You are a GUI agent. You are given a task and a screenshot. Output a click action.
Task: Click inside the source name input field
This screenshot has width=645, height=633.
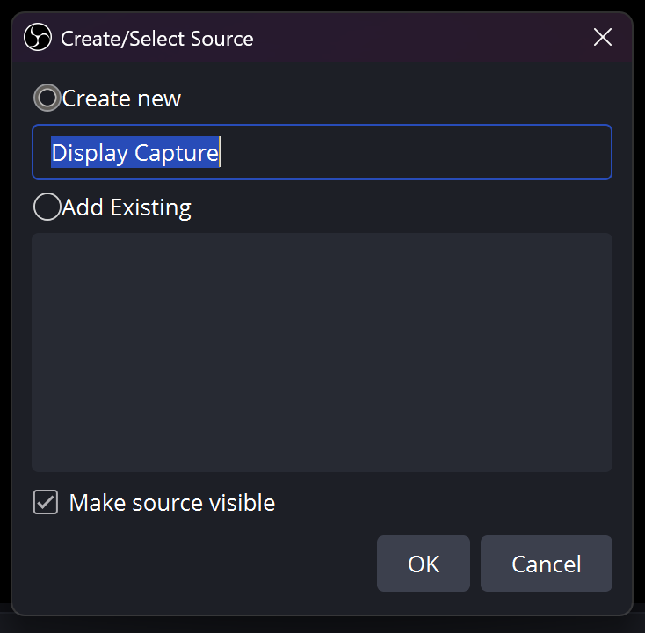322,152
